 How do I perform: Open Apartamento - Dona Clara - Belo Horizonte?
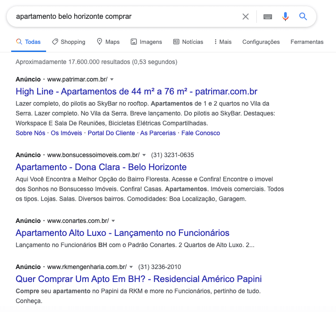[x=101, y=167]
